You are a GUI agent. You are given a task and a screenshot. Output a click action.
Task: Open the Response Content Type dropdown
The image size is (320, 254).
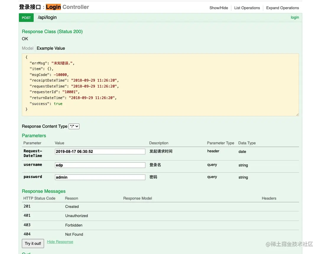point(74,126)
